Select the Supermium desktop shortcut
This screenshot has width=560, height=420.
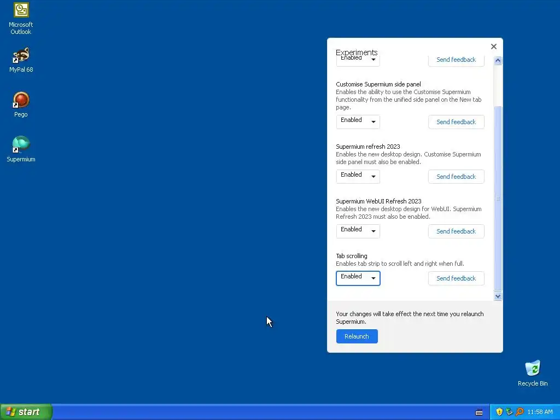coord(21,149)
